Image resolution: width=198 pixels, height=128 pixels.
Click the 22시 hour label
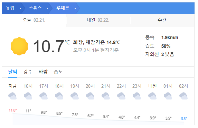tap(121, 86)
